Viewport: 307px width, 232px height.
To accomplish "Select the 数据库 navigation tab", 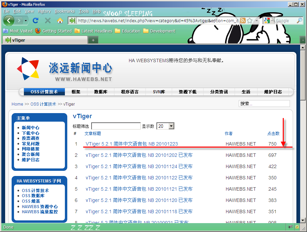I will [101, 92].
